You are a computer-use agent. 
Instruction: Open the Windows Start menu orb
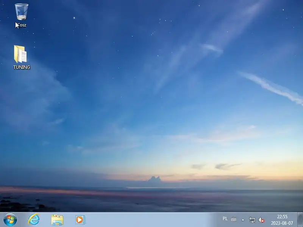[10, 220]
